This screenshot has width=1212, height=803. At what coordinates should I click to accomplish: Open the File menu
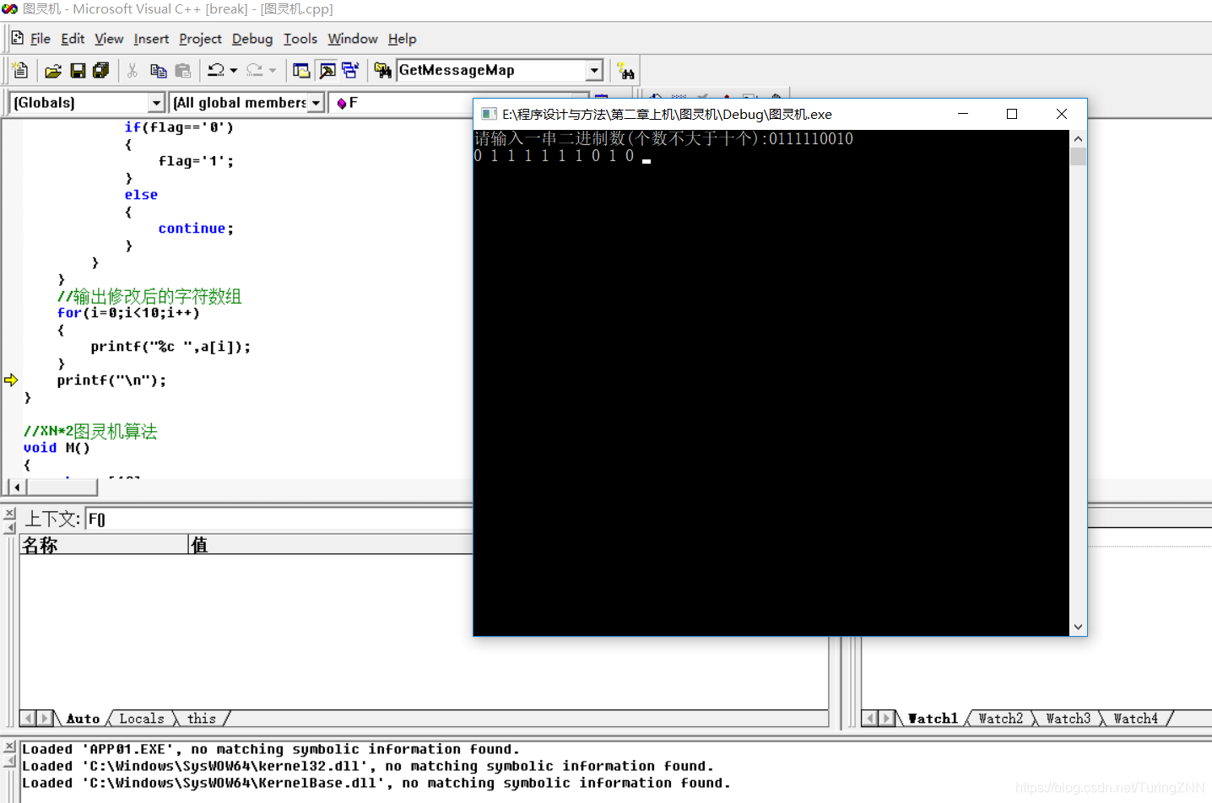click(41, 39)
